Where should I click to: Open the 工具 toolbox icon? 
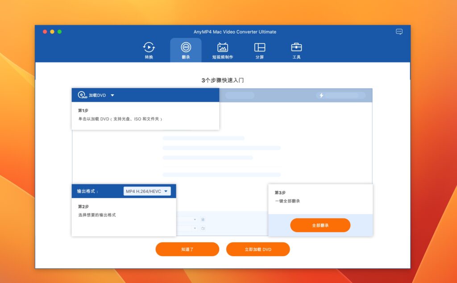[296, 50]
